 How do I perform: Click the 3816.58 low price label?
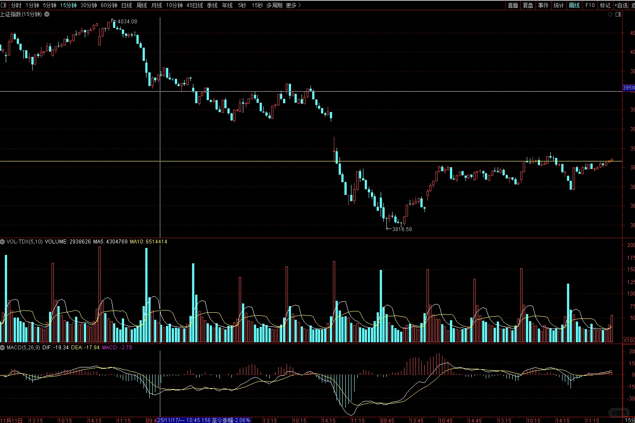tap(402, 229)
